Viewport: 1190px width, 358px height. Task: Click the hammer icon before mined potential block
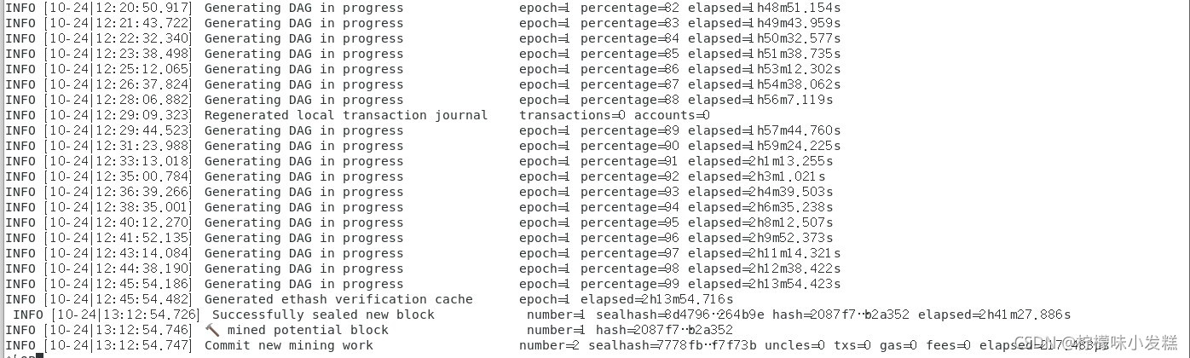click(212, 330)
